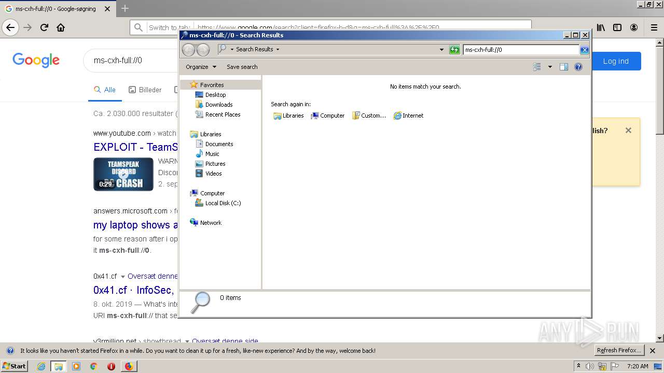The height and width of the screenshot is (373, 664).
Task: Open Windows Explorer taskbar icon
Action: [x=59, y=366]
